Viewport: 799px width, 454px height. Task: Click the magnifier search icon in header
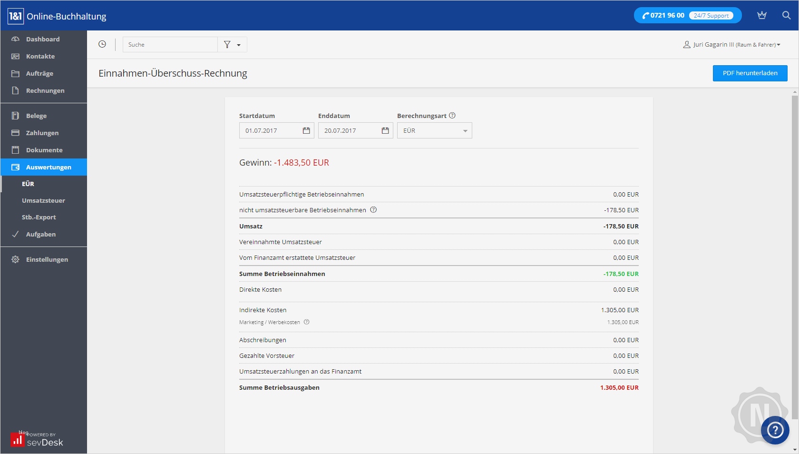pos(786,15)
